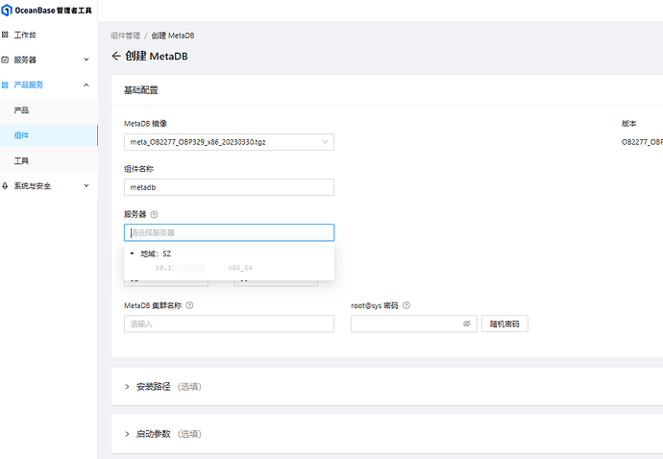Click the chevron beside 服务器 menu
This screenshot has height=459, width=663.
click(x=86, y=60)
